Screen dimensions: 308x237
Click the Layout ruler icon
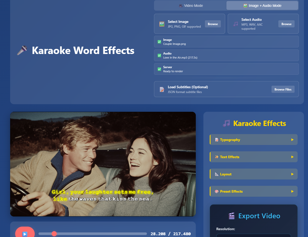pyautogui.click(x=217, y=174)
